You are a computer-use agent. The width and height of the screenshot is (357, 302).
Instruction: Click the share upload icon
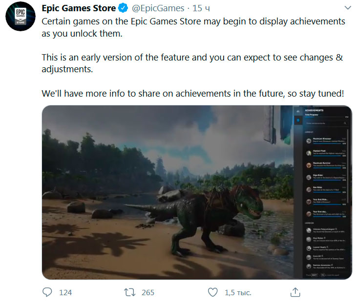coord(295,292)
